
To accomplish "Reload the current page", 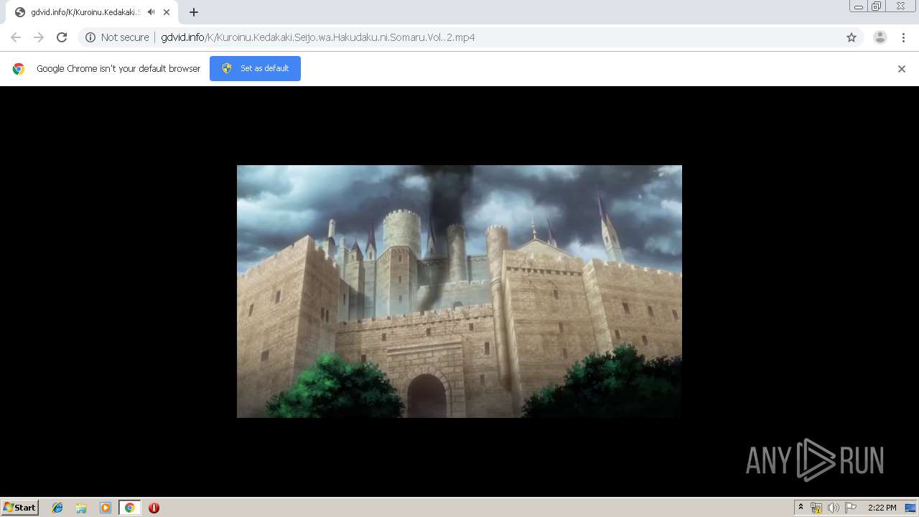I will tap(62, 37).
